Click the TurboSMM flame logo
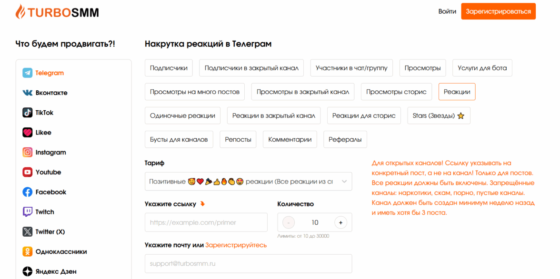This screenshot has height=279, width=560. tap(21, 11)
